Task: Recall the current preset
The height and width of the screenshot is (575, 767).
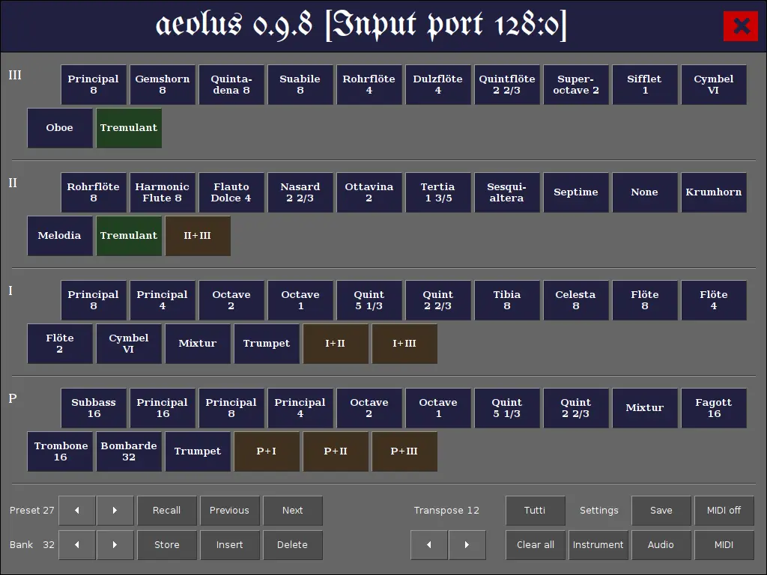Action: click(x=167, y=511)
